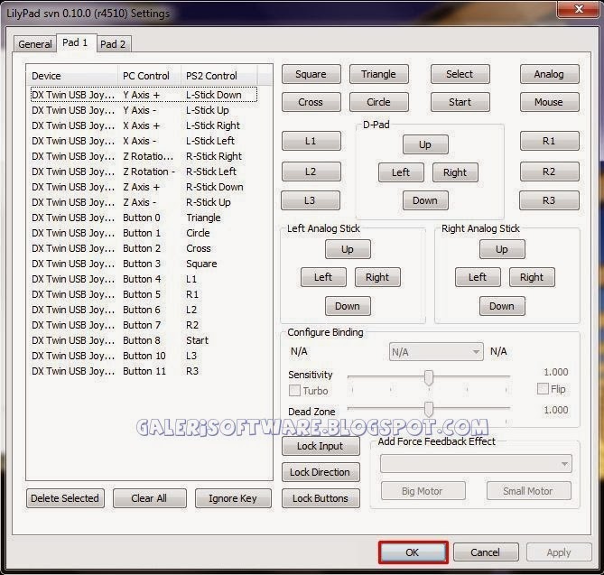Image resolution: width=604 pixels, height=575 pixels.
Task: Click the Analog binding button
Action: [549, 74]
